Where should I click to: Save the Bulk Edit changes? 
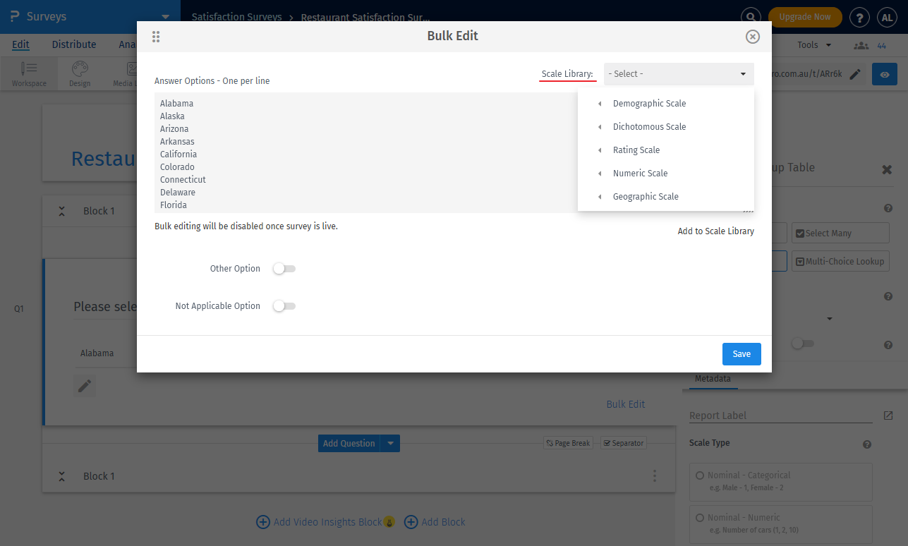coord(741,354)
